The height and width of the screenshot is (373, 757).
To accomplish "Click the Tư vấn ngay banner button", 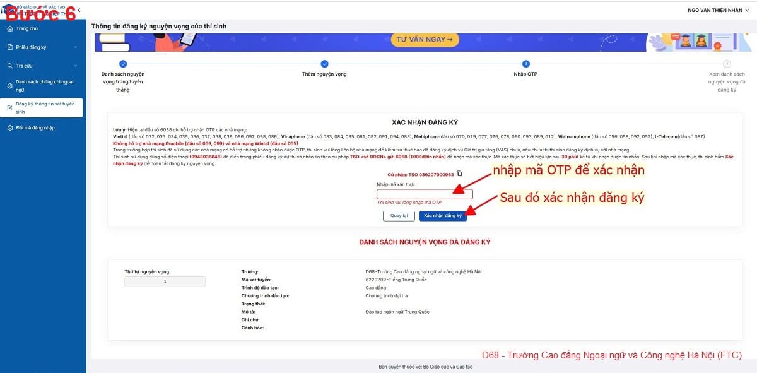I will pyautogui.click(x=425, y=40).
